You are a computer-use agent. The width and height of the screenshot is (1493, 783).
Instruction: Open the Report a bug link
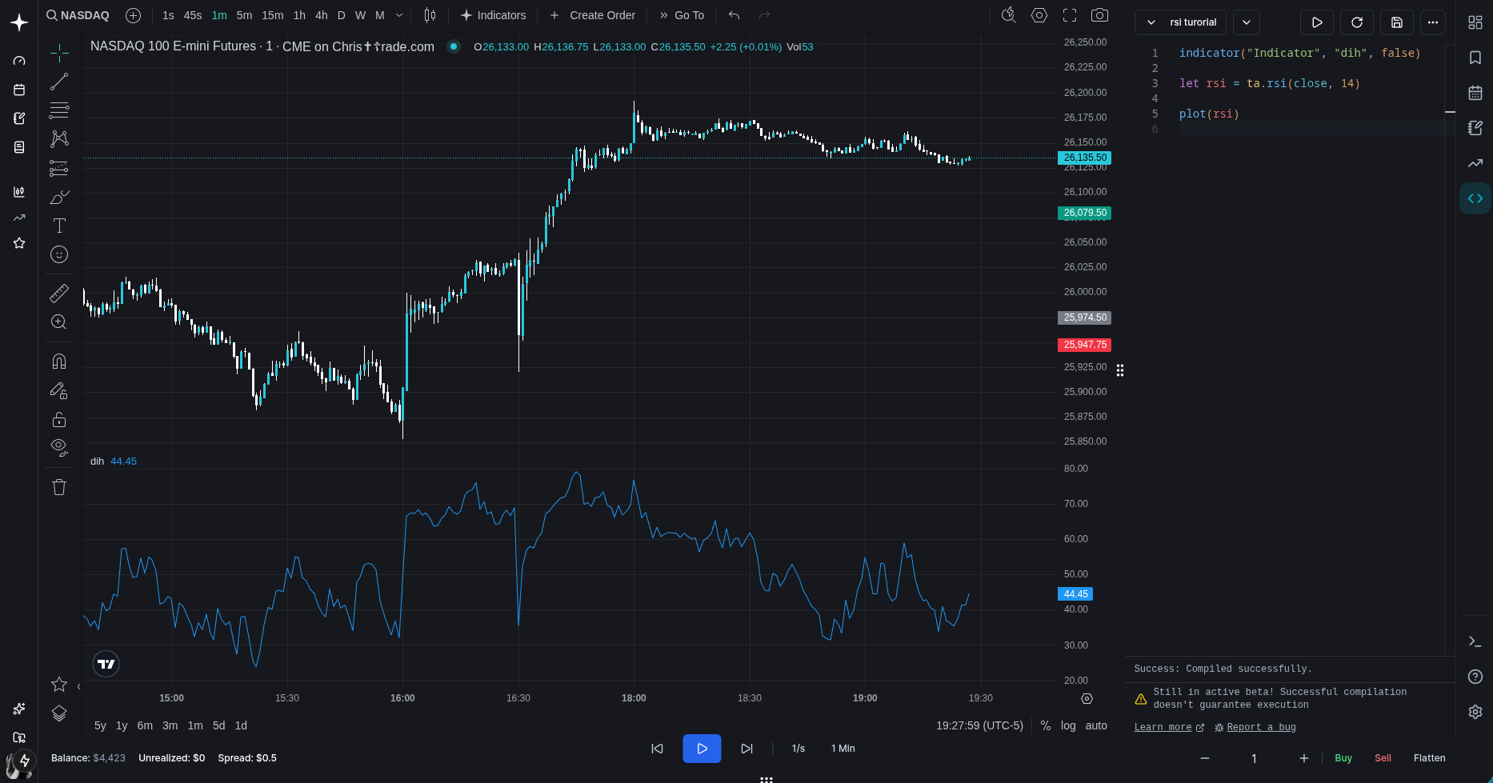click(x=1260, y=727)
